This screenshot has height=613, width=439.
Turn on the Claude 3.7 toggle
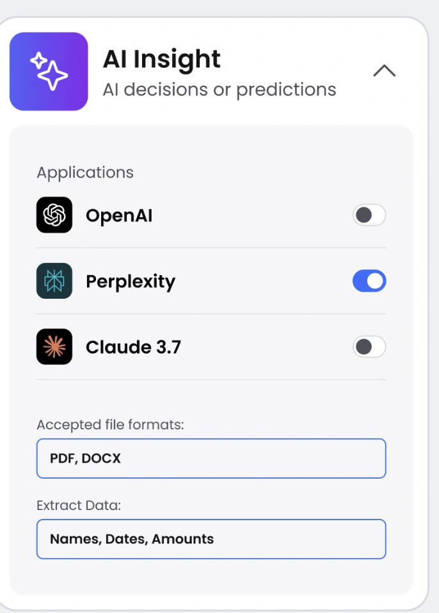369,347
